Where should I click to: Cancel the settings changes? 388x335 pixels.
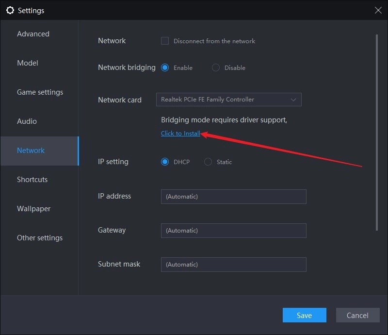[x=357, y=315]
